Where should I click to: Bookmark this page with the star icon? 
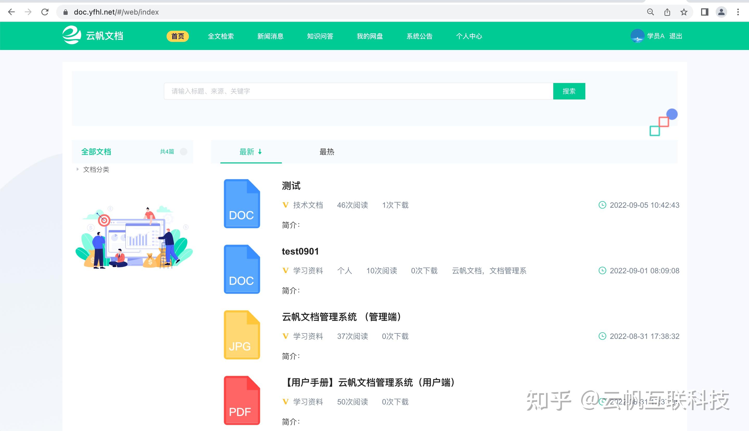tap(684, 12)
